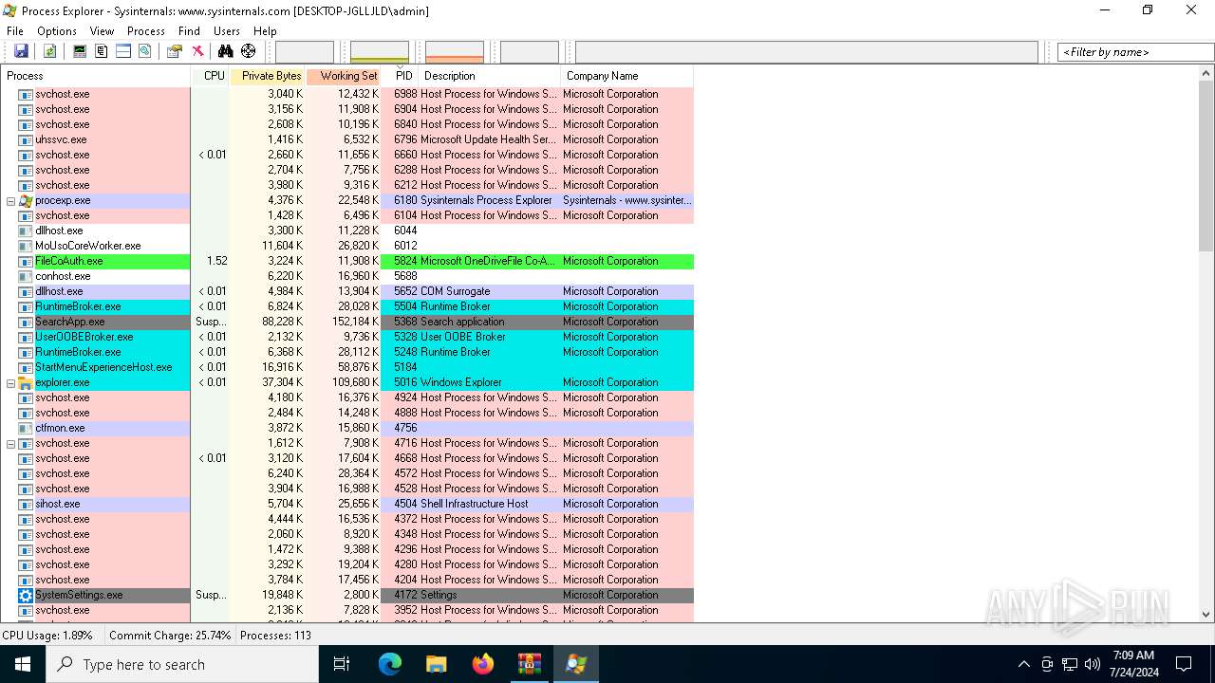
Task: Click the red Kill Process toolbar icon
Action: tap(197, 51)
